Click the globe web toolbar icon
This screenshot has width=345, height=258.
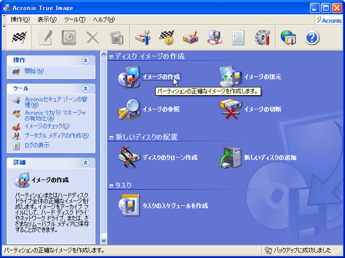coord(288,38)
